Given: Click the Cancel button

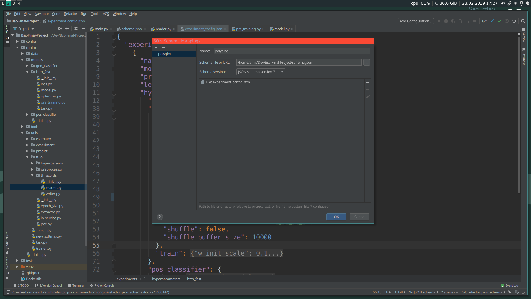Looking at the screenshot, I should coord(359,217).
